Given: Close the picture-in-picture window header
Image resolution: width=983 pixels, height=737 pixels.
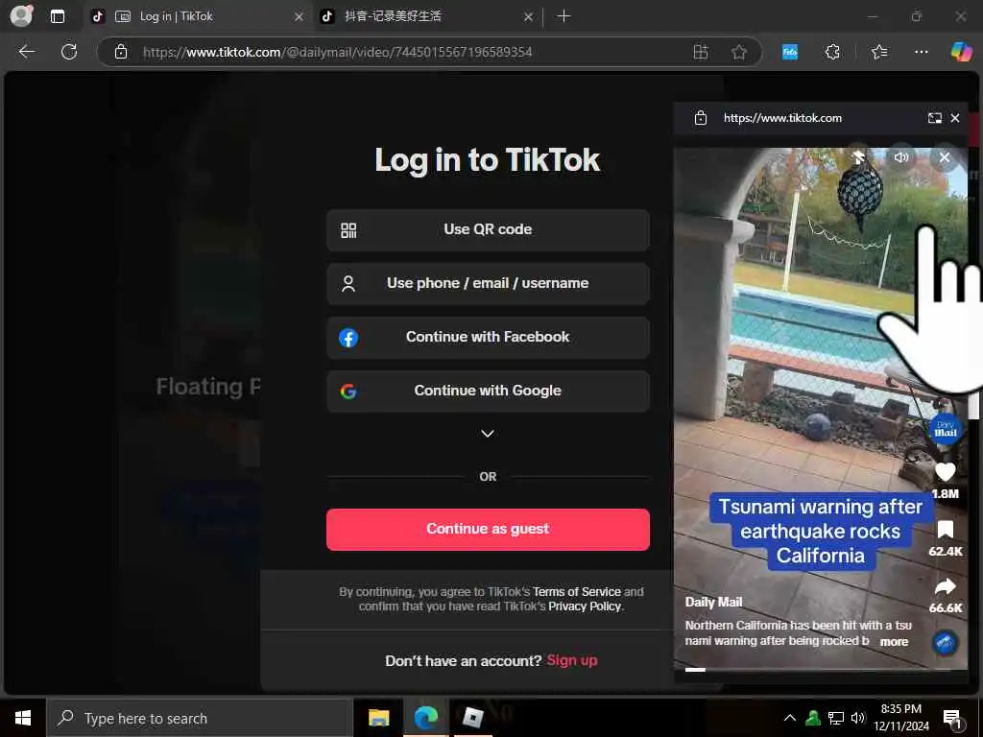Looking at the screenshot, I should click(955, 118).
